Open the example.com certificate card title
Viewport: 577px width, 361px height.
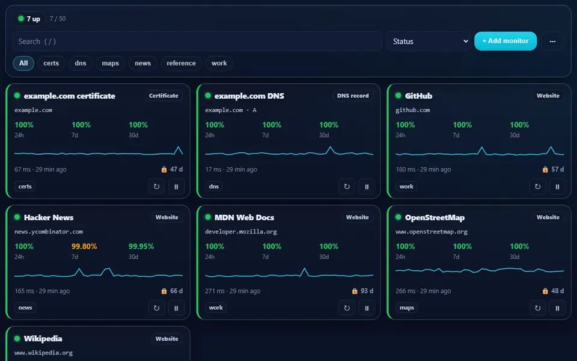[70, 96]
